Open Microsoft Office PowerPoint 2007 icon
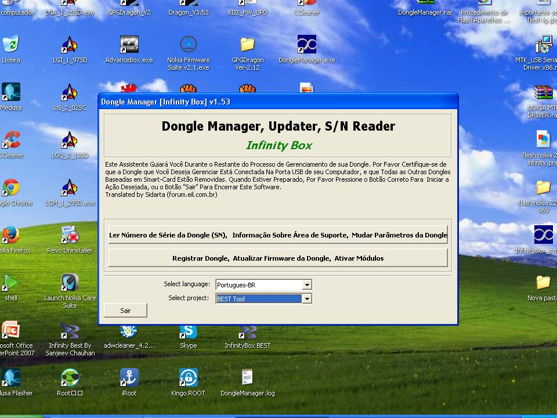 [11, 330]
